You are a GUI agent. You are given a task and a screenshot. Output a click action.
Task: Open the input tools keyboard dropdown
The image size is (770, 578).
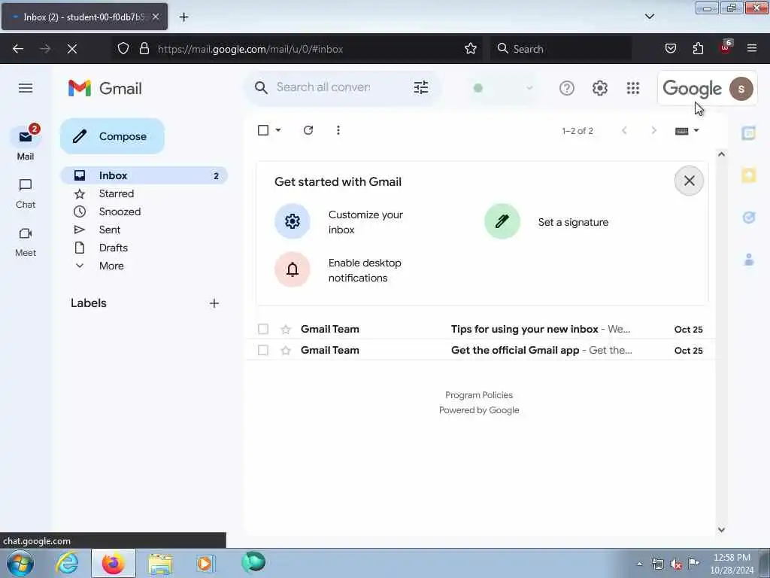696,131
